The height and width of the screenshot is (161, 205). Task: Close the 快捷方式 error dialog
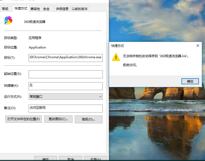tap(198, 46)
